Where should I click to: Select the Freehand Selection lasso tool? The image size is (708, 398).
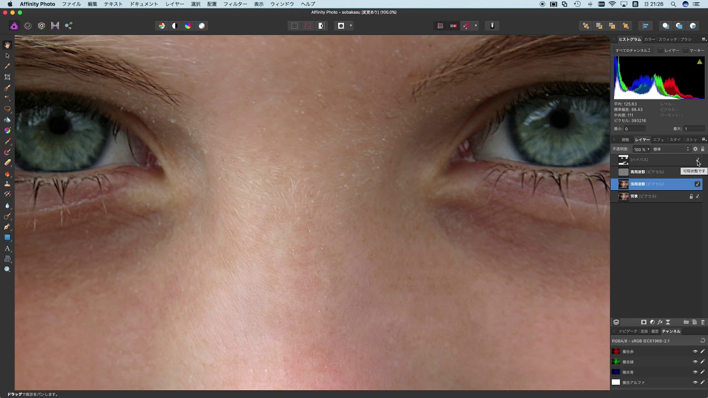7,109
